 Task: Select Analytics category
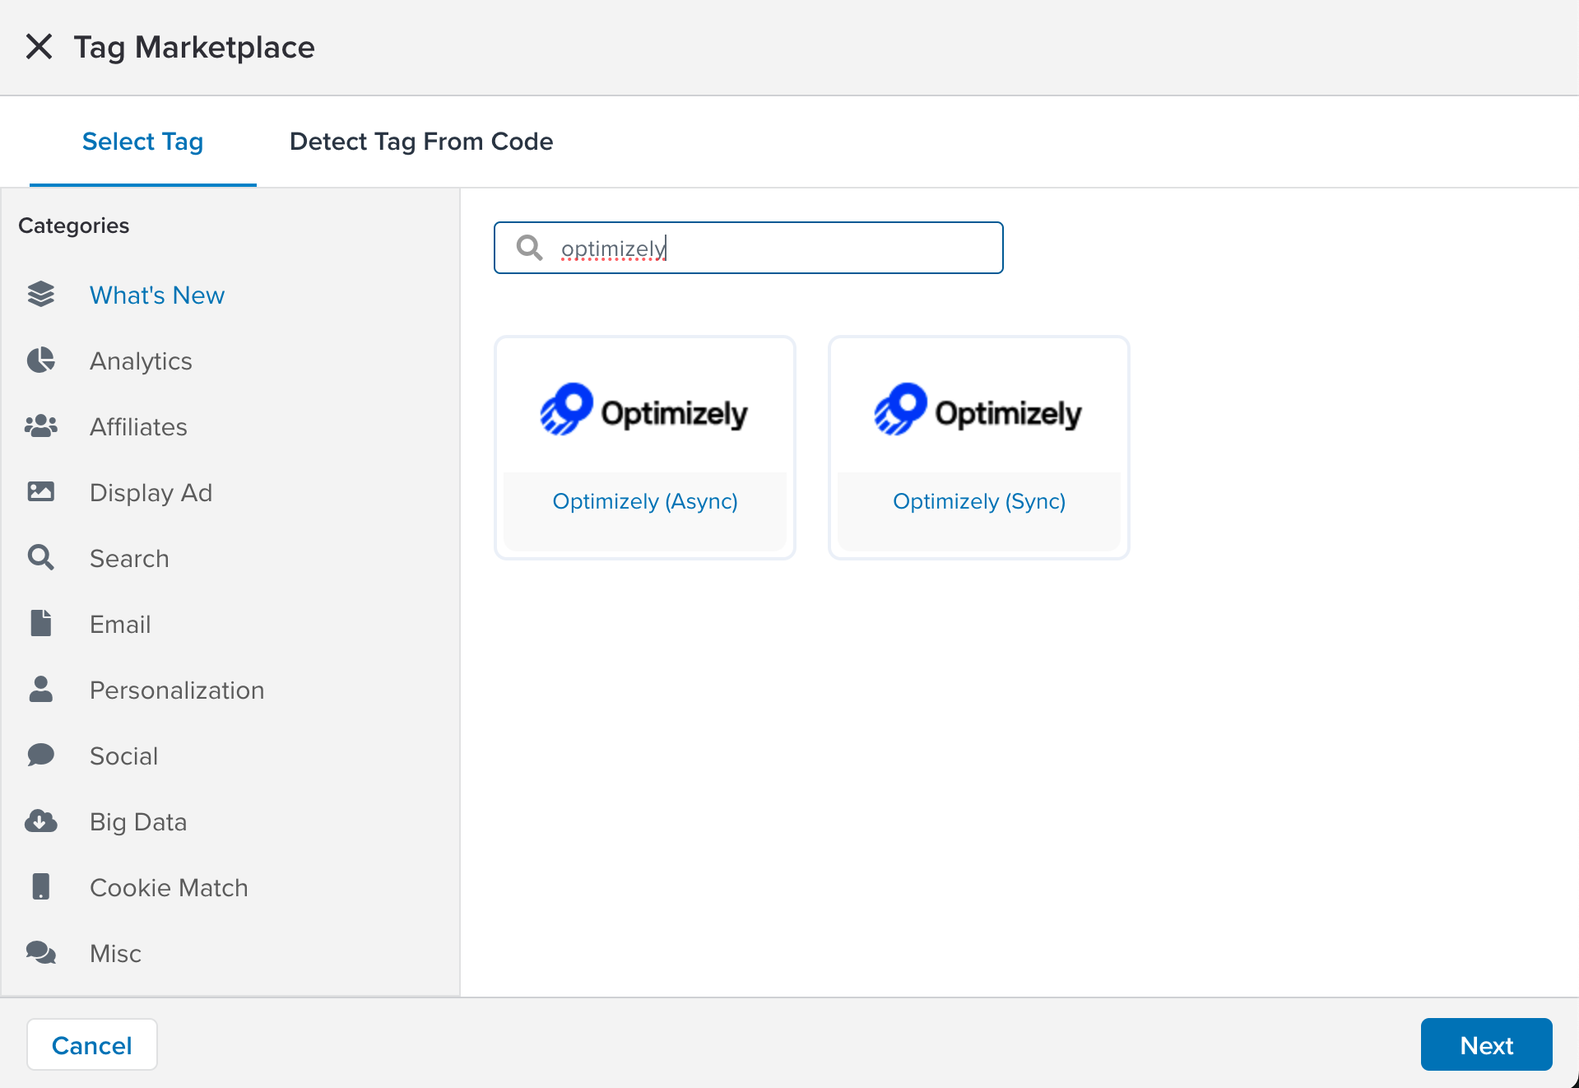pyautogui.click(x=141, y=360)
